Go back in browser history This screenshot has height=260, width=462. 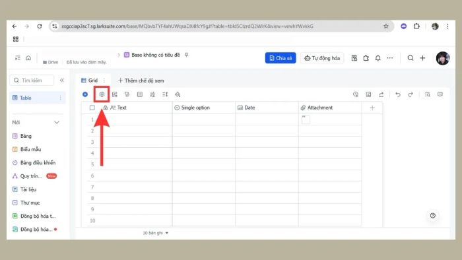click(x=15, y=26)
